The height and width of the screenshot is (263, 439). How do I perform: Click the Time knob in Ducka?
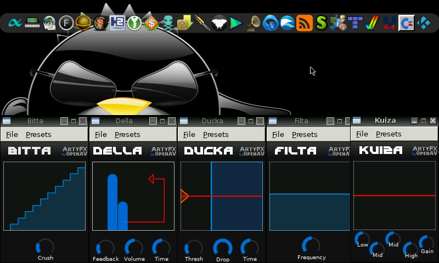click(x=250, y=248)
